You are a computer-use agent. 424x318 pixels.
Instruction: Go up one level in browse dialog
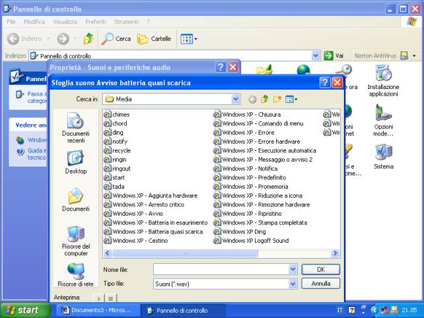coord(265,100)
